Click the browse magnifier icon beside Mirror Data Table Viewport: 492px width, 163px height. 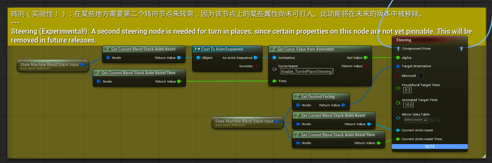pos(438,120)
